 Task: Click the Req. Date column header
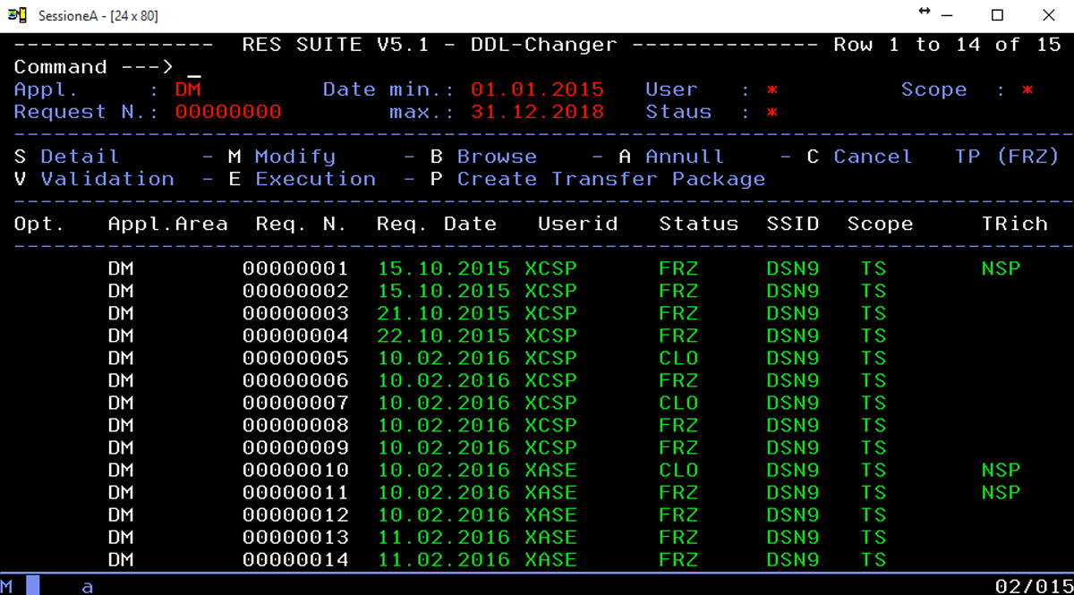click(x=437, y=224)
